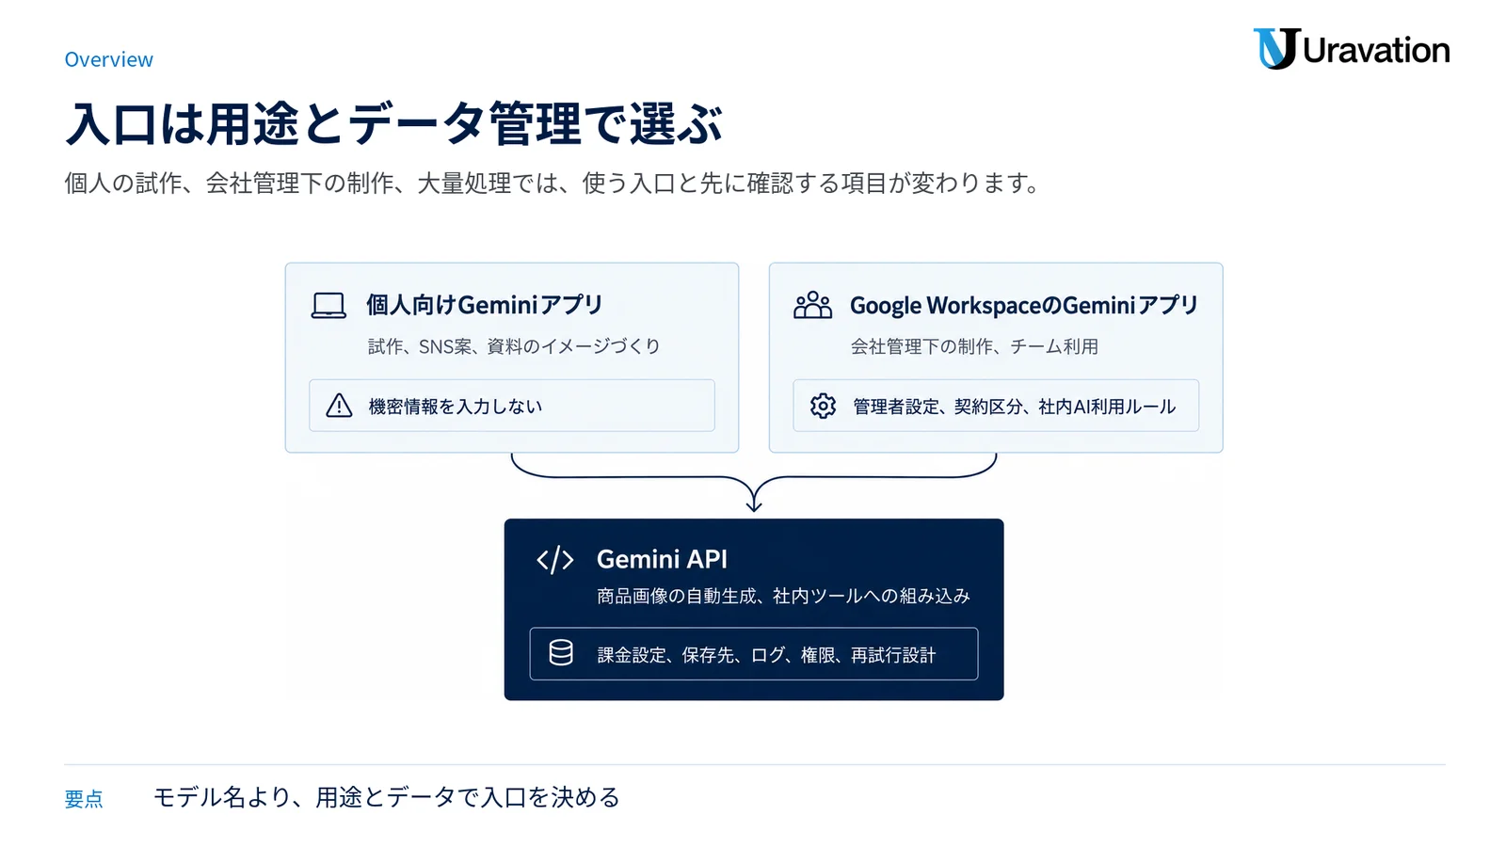Click the title 入口は用途とデータ管理で選ぶ
The image size is (1506, 847).
tap(394, 124)
